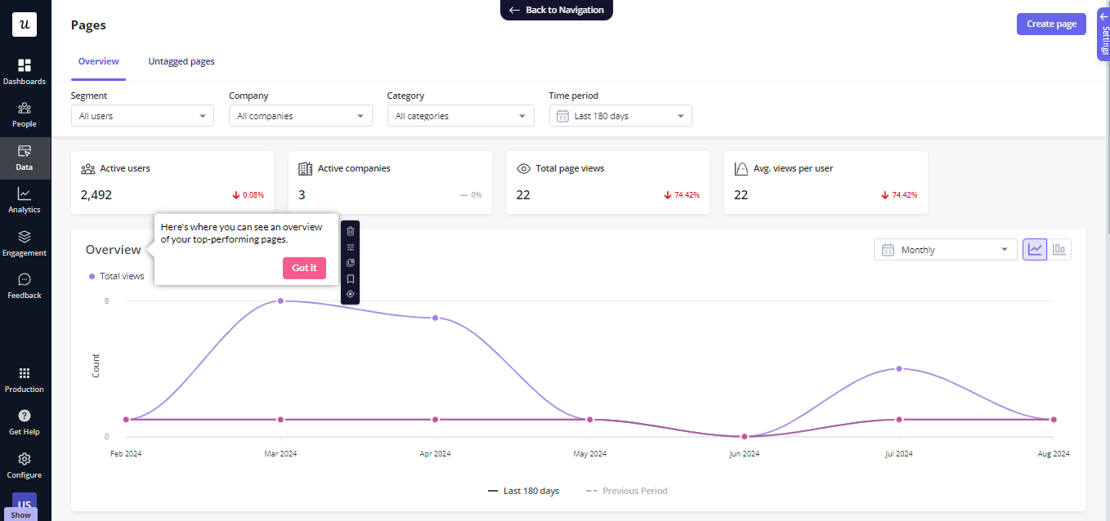Click Back to Navigation at the top
Viewport: 1110px width, 521px height.
click(557, 10)
